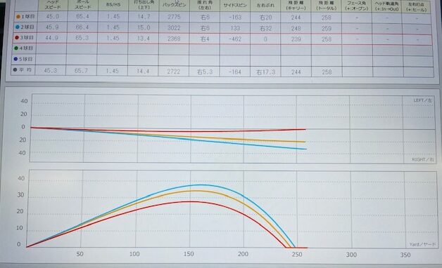This screenshot has height=268, width=442.
Task: Click the 350 tick on the yard axis
Action: click(x=405, y=255)
